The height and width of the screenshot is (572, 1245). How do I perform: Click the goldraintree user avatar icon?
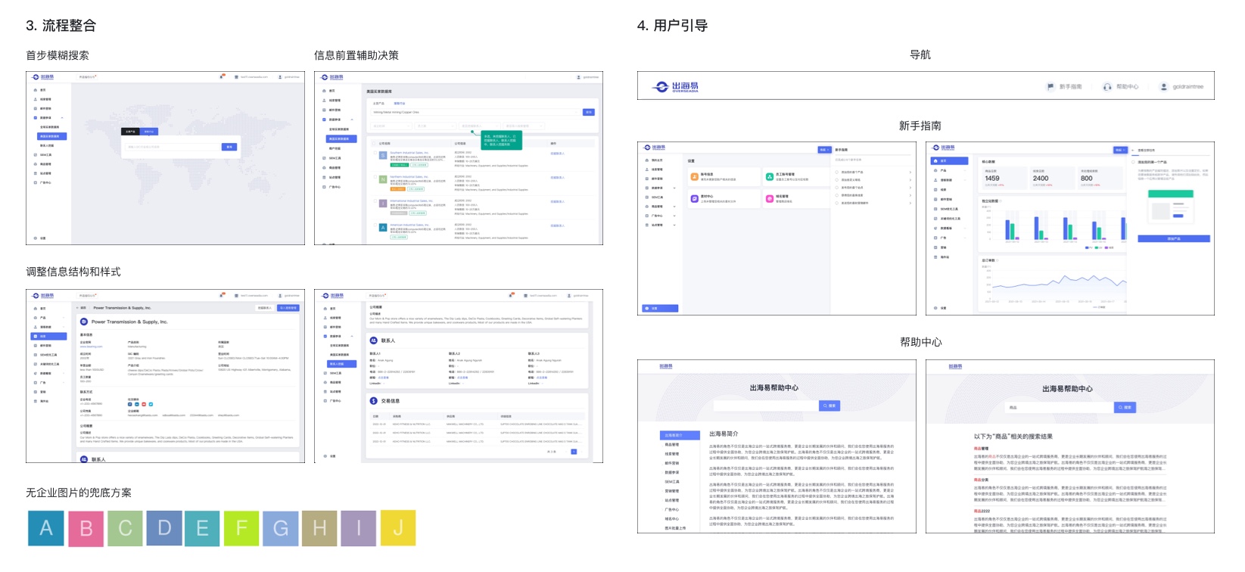click(x=1164, y=87)
